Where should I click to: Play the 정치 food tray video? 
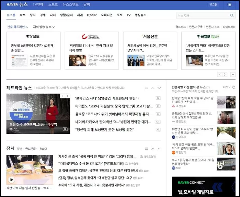pyautogui.click(x=12, y=180)
